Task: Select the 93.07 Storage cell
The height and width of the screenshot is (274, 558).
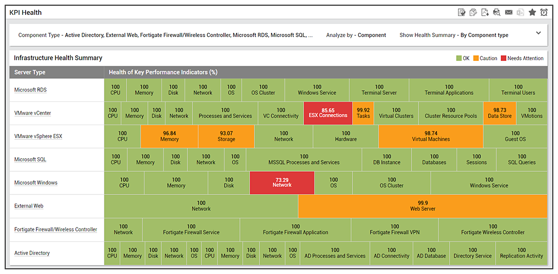Action: tap(226, 136)
